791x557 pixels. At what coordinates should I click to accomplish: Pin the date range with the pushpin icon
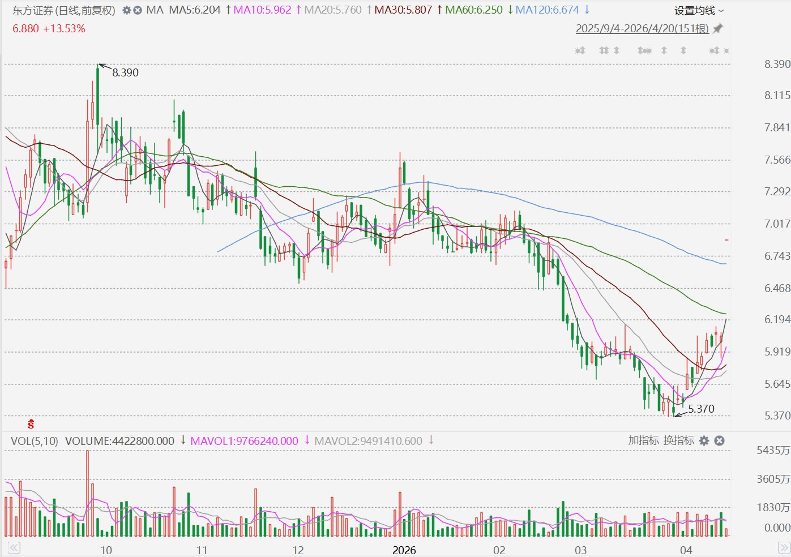point(718,28)
